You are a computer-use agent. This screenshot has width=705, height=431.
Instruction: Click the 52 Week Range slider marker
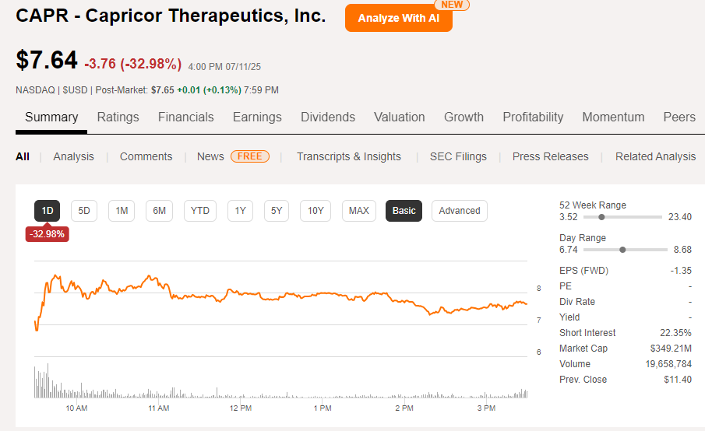(x=600, y=217)
